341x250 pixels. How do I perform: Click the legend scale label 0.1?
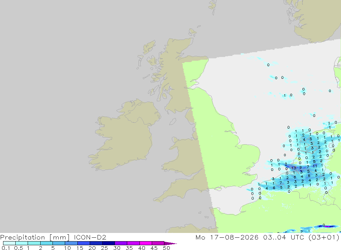(x=6, y=248)
